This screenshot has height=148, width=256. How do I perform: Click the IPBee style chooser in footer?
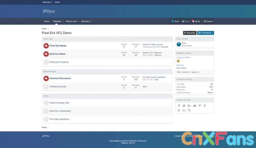pos(46,136)
